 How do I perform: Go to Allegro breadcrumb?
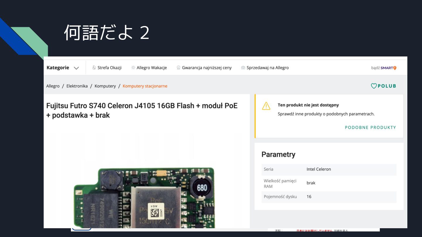[53, 86]
